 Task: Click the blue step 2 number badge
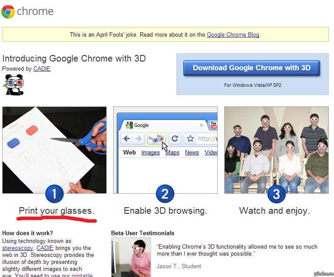[165, 194]
